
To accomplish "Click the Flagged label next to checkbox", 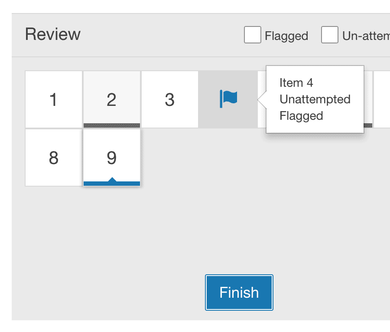I will pyautogui.click(x=286, y=36).
